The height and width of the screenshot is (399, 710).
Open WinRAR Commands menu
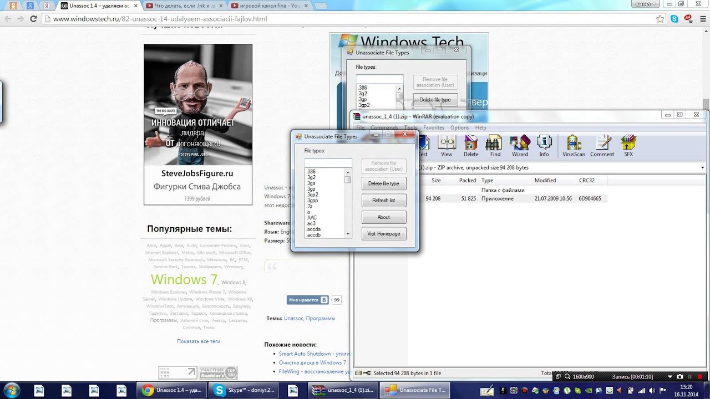(x=384, y=127)
